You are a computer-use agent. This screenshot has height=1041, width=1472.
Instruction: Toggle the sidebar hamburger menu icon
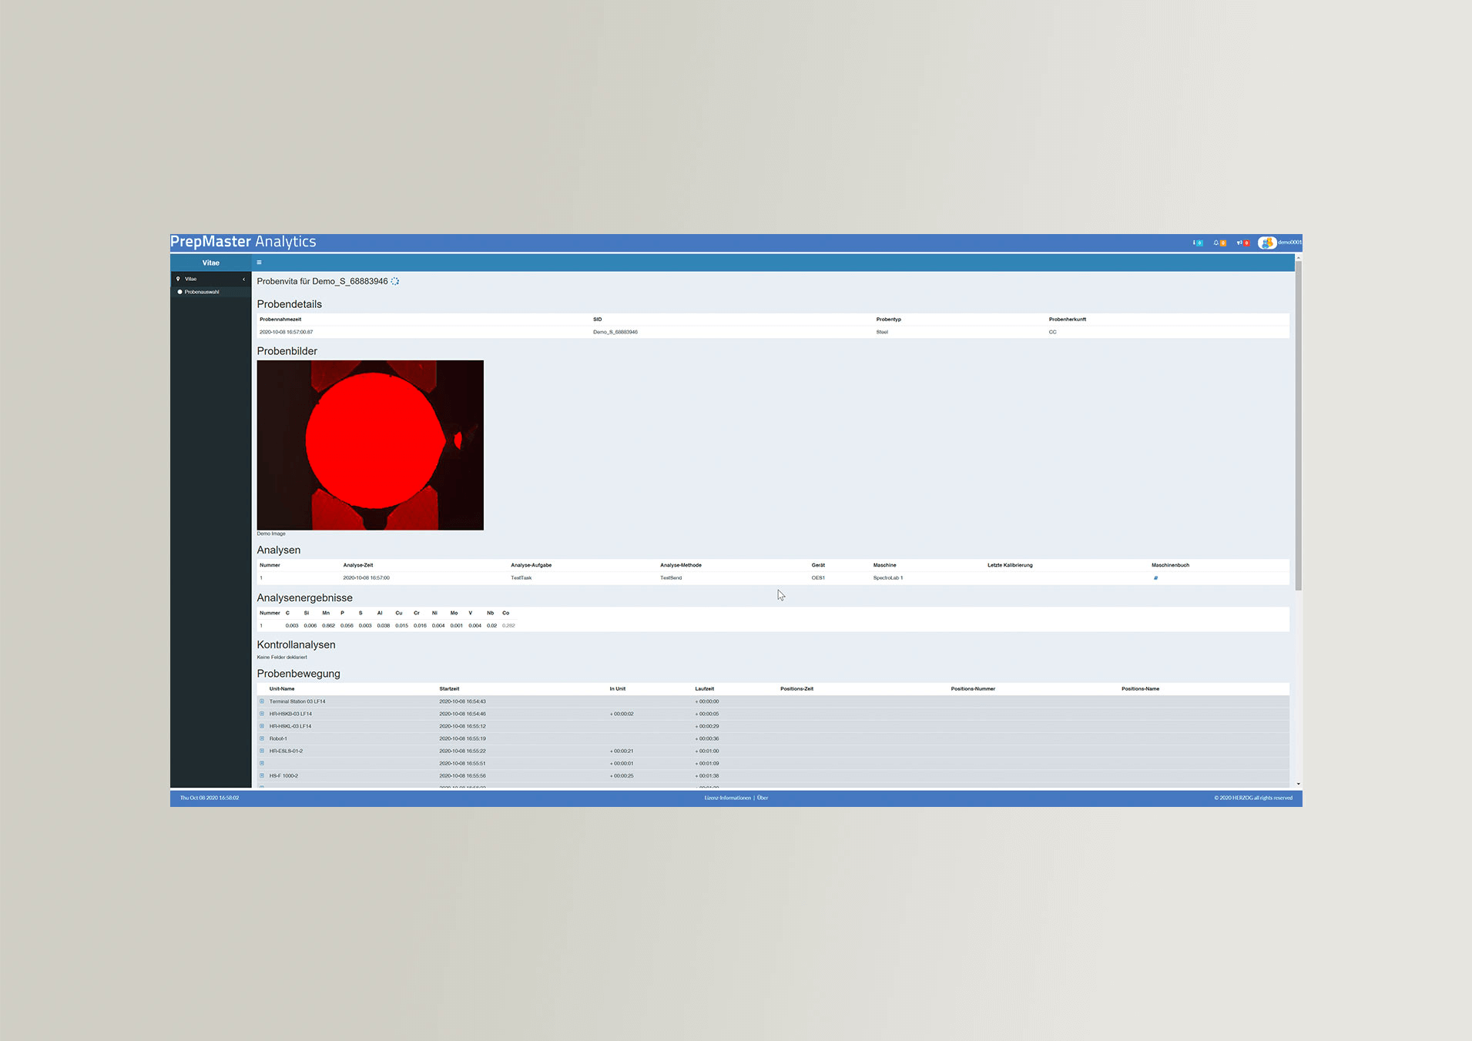point(259,263)
